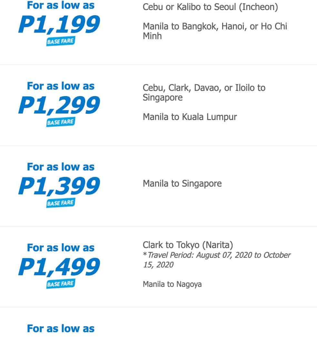Choose Manila to Bangkok, Hanoi, Ho Chi Minh
Screen dimensions: 317x337
click(215, 31)
